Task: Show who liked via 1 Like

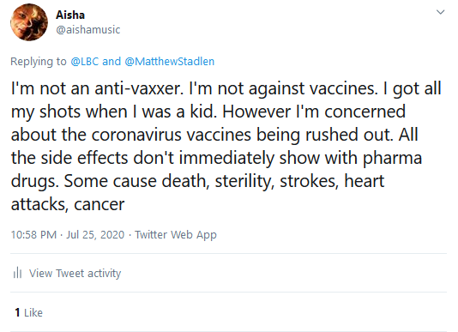Action: 28,313
